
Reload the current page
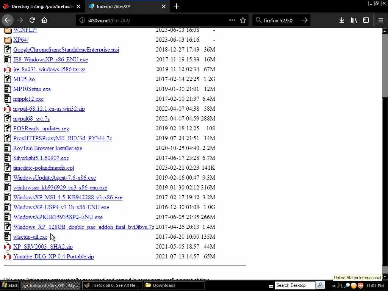click(x=32, y=20)
